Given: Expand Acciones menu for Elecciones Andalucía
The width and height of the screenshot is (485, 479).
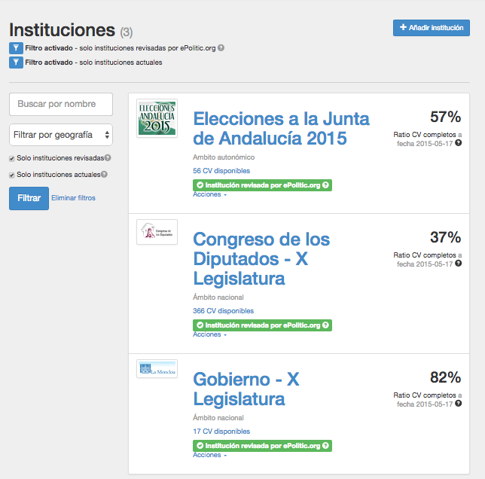Looking at the screenshot, I should click(209, 194).
